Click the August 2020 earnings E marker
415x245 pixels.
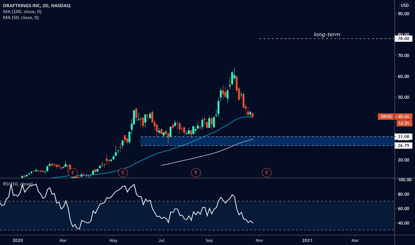coord(196,173)
